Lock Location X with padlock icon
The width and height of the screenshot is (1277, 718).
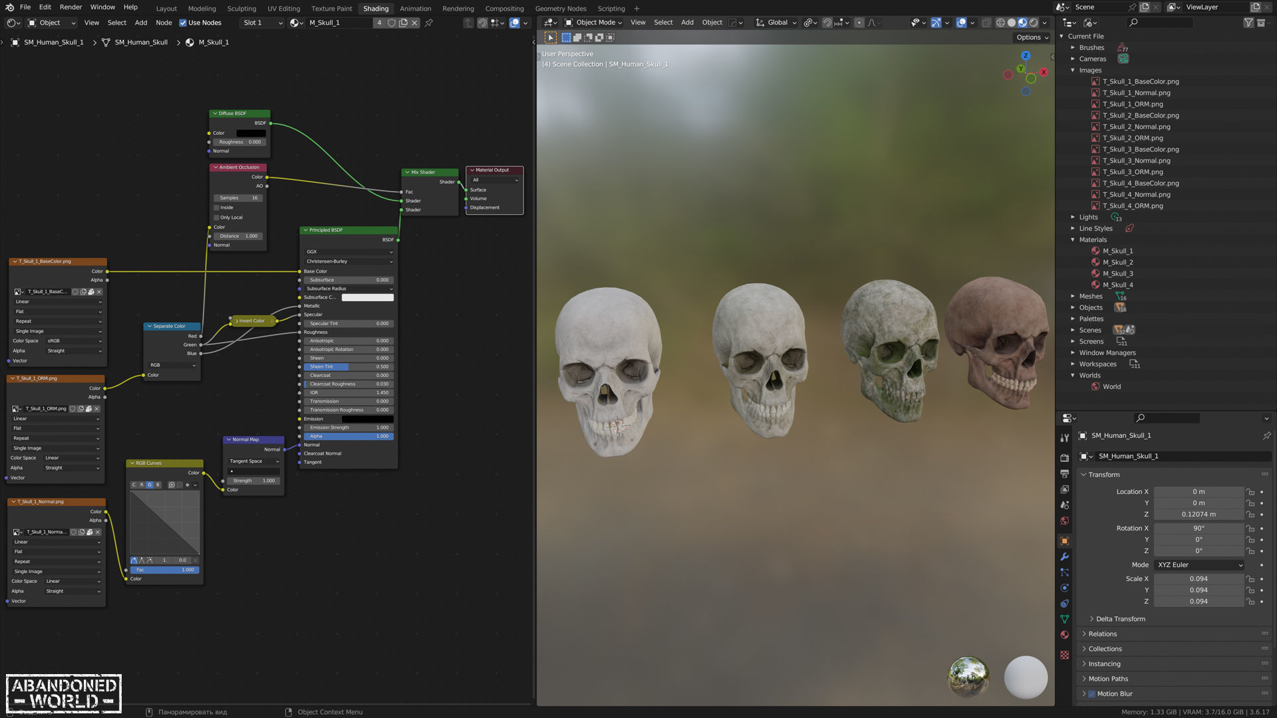[x=1250, y=492]
